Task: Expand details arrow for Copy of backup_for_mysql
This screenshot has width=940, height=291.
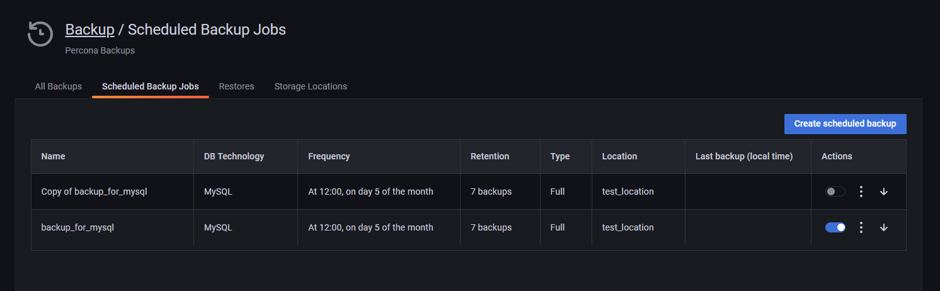Action: 884,191
